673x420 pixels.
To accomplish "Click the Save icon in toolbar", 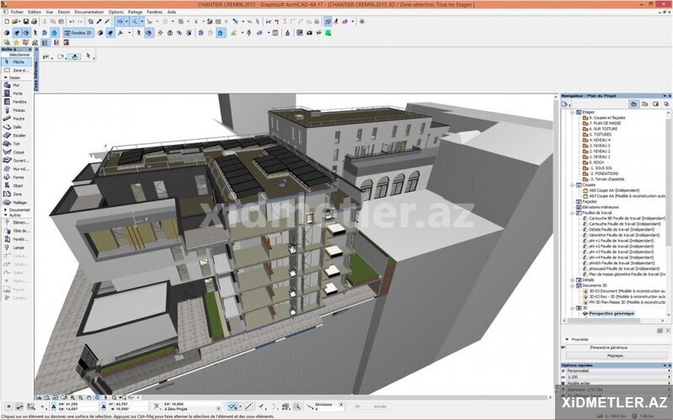I will (x=27, y=21).
